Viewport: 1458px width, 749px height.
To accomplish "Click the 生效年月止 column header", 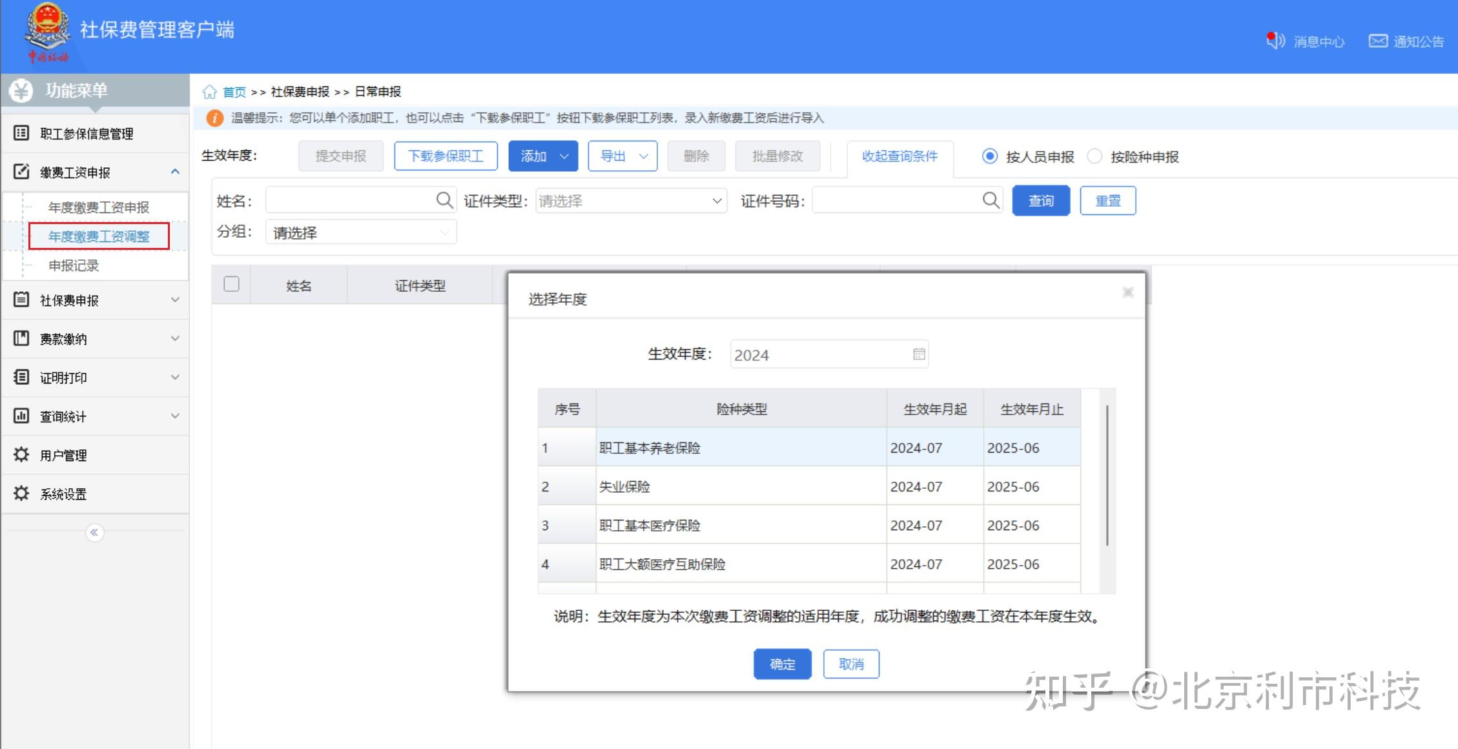I will click(x=1032, y=408).
